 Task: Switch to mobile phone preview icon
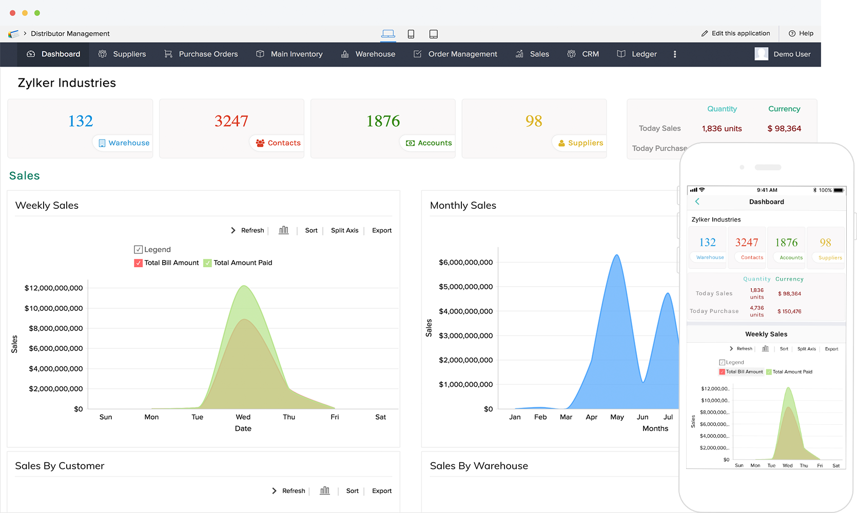pos(411,34)
